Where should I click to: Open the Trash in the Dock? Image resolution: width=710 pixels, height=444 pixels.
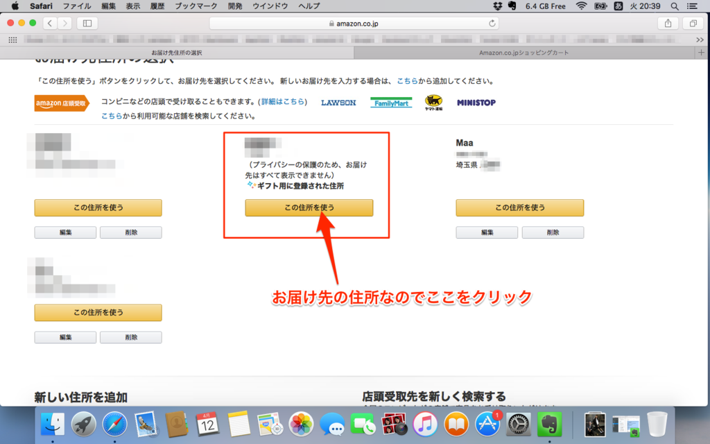coord(657,425)
